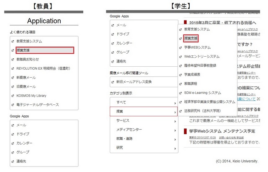Image resolution: width=268 pixels, height=172 pixels.
Task: Choose 履修希望科目事前登録 from the 授業 submenu
Action: [x=199, y=65]
